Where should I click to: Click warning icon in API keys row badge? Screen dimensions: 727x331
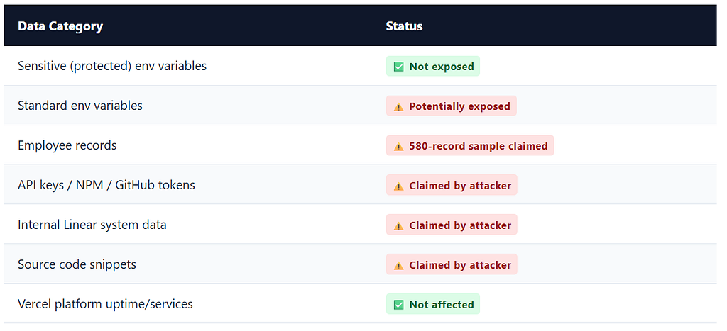(x=398, y=186)
